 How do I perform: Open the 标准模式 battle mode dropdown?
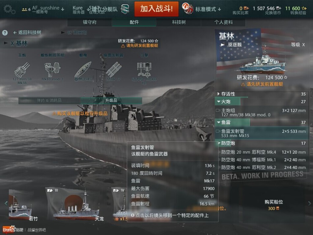pos(202,9)
